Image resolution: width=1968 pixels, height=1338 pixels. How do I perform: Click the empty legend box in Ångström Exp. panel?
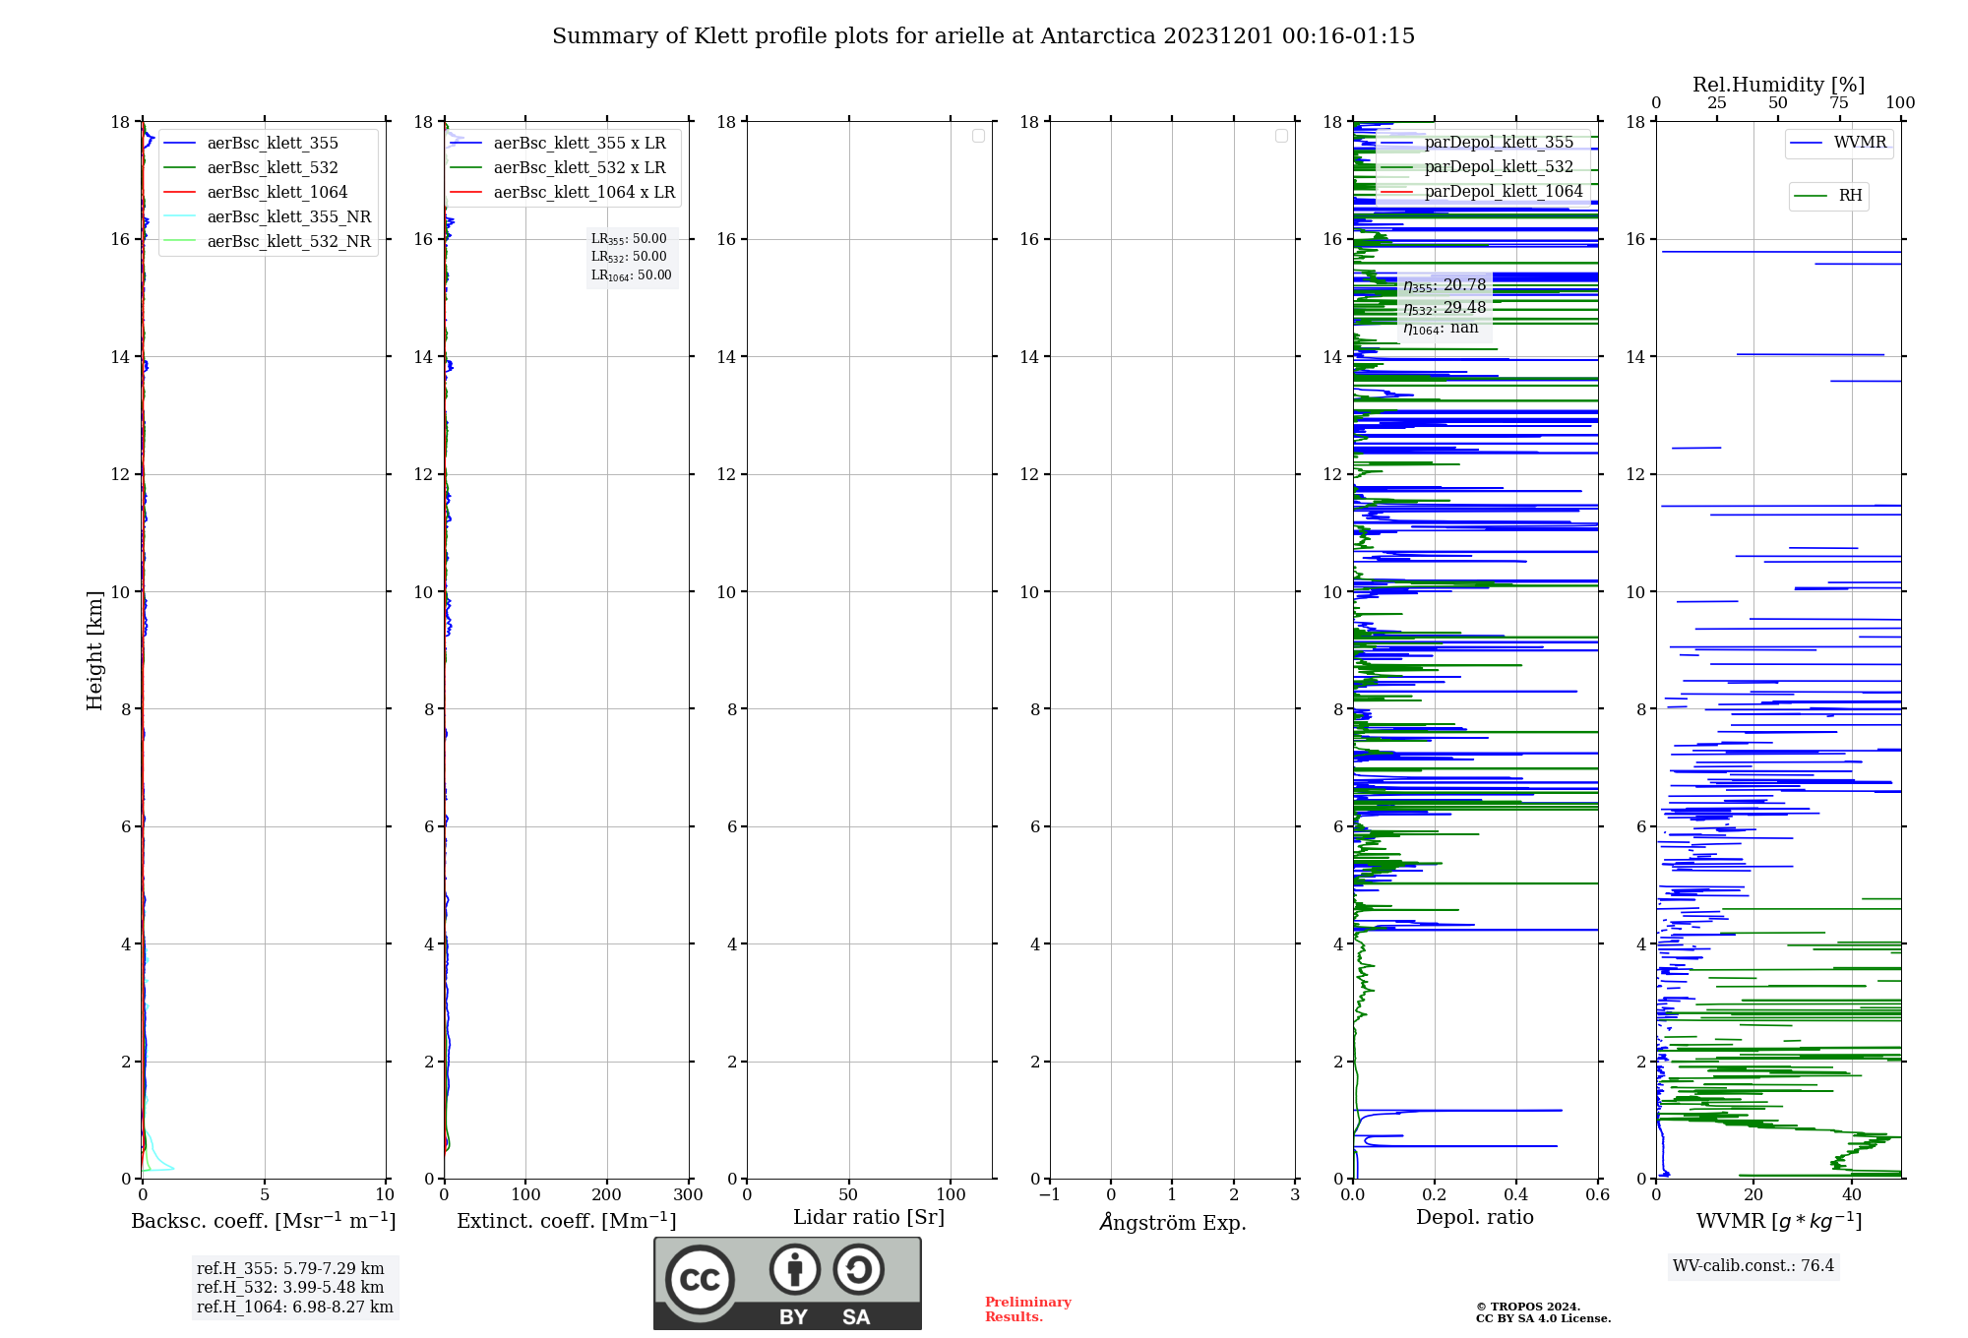[1281, 136]
